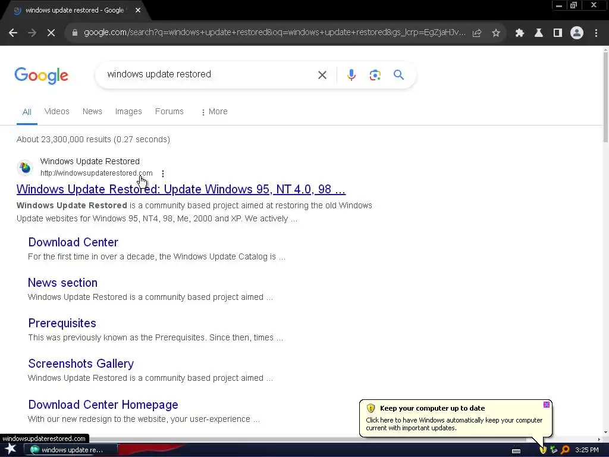Open the Start menu star button
The image size is (609, 457).
coord(10,449)
